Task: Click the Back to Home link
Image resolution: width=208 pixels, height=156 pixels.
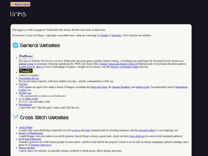Action: click(22, 4)
